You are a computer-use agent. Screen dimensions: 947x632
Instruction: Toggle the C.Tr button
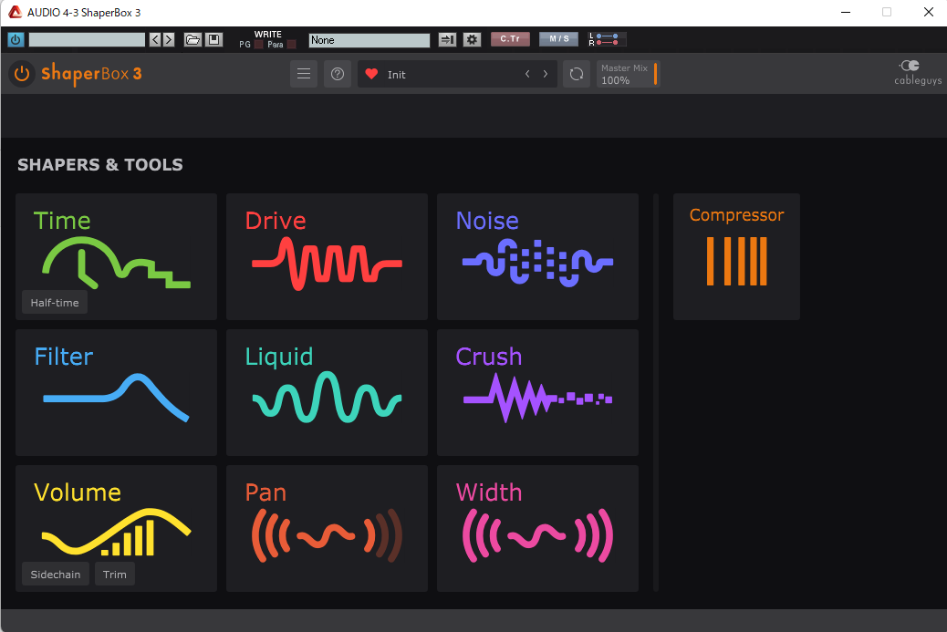[x=510, y=38]
